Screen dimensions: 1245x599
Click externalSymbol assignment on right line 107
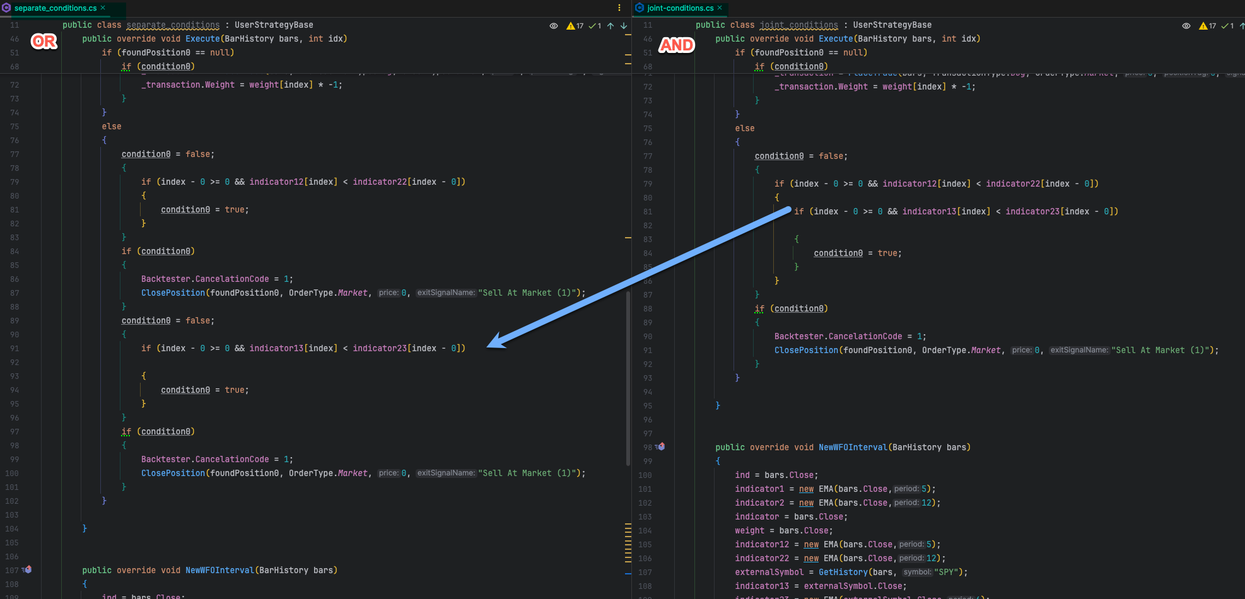click(x=769, y=572)
